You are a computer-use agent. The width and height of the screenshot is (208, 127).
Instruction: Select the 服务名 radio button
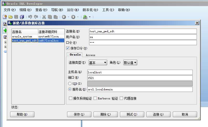tap(70, 89)
